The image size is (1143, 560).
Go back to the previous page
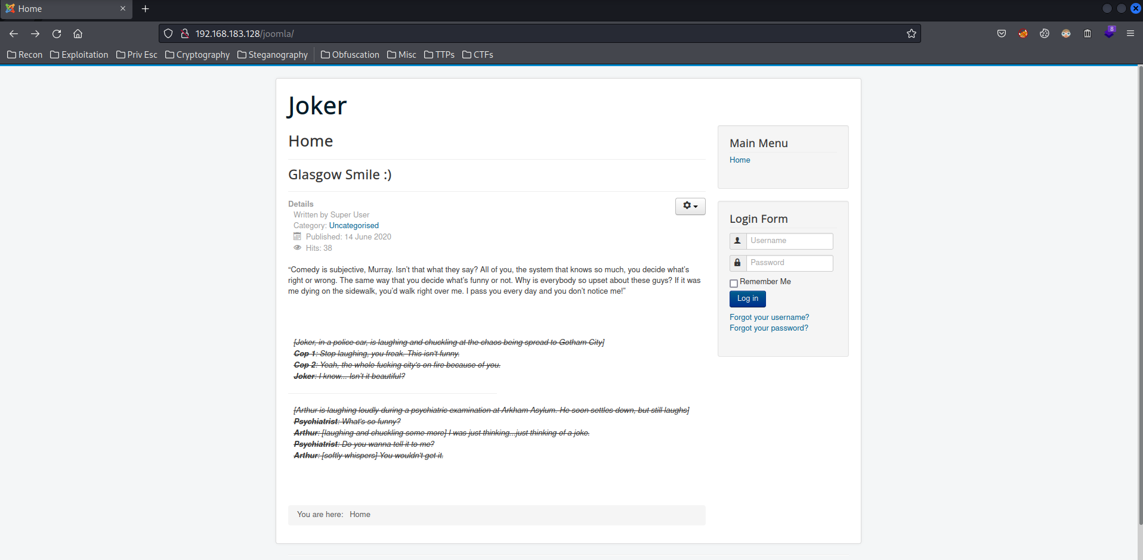14,34
